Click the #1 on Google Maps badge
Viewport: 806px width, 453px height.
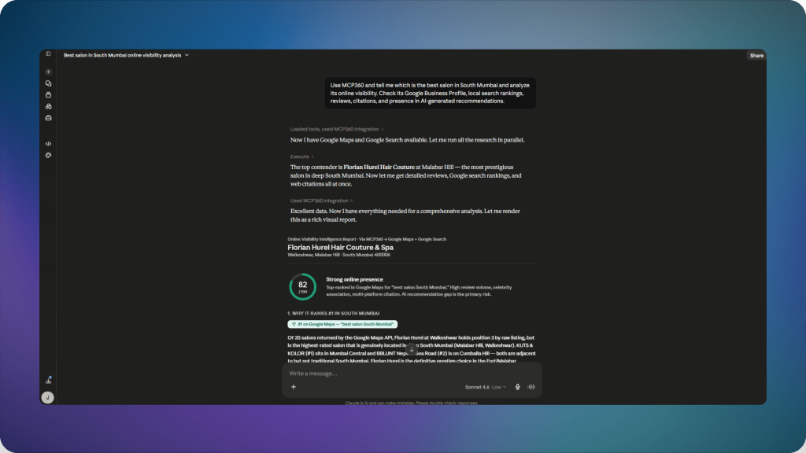pos(342,324)
